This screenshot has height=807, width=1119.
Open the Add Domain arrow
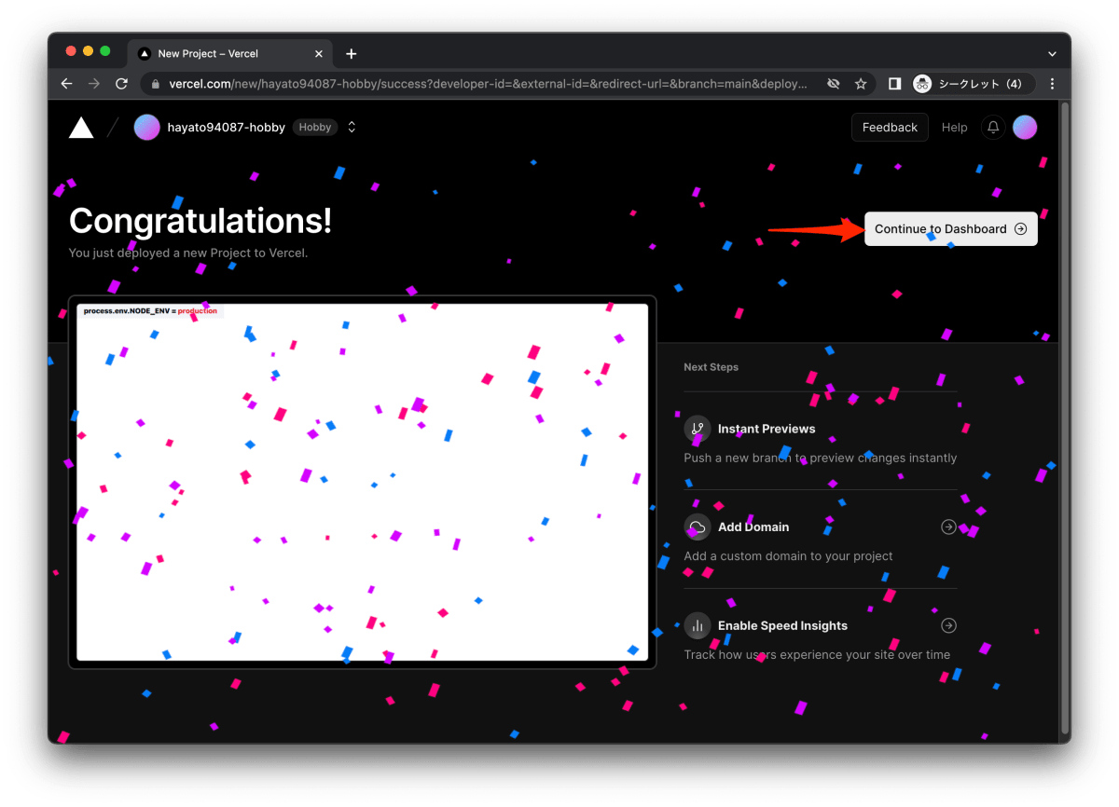[948, 527]
